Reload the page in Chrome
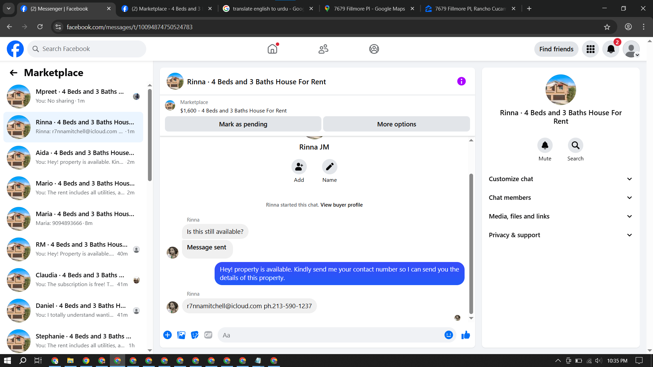This screenshot has width=653, height=367. [40, 27]
